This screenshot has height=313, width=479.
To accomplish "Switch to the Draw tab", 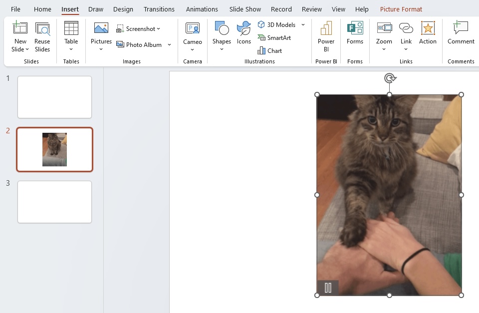I will click(96, 9).
